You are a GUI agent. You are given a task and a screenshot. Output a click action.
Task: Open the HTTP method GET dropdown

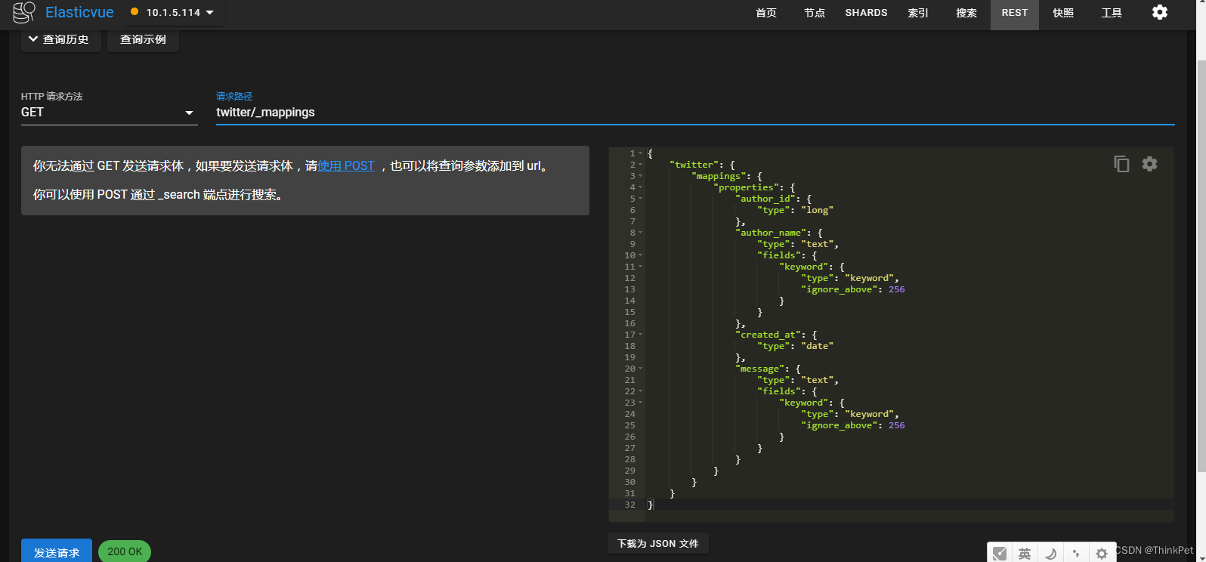click(x=110, y=112)
